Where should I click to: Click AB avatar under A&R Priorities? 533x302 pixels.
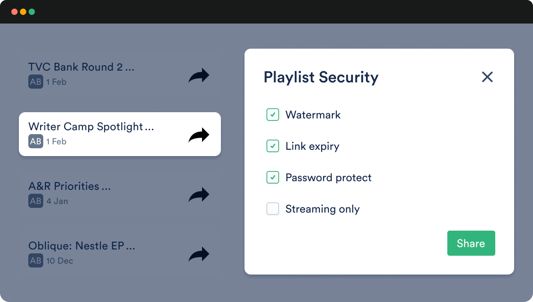[x=36, y=201]
